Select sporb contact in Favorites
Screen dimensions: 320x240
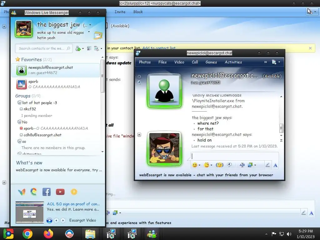[56, 84]
